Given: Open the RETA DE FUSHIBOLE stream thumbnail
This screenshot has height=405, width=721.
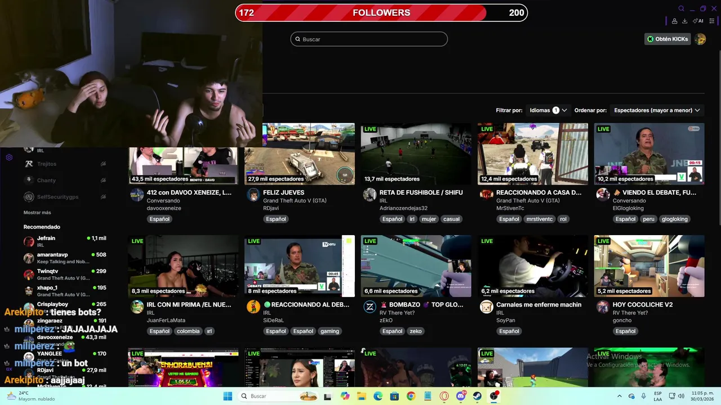Looking at the screenshot, I should coord(416,154).
